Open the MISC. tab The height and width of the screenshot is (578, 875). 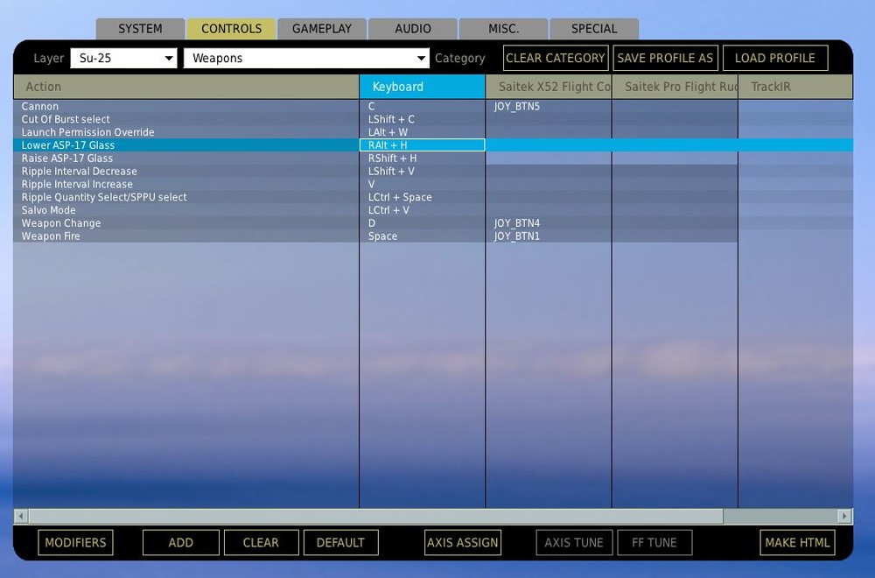pyautogui.click(x=504, y=29)
